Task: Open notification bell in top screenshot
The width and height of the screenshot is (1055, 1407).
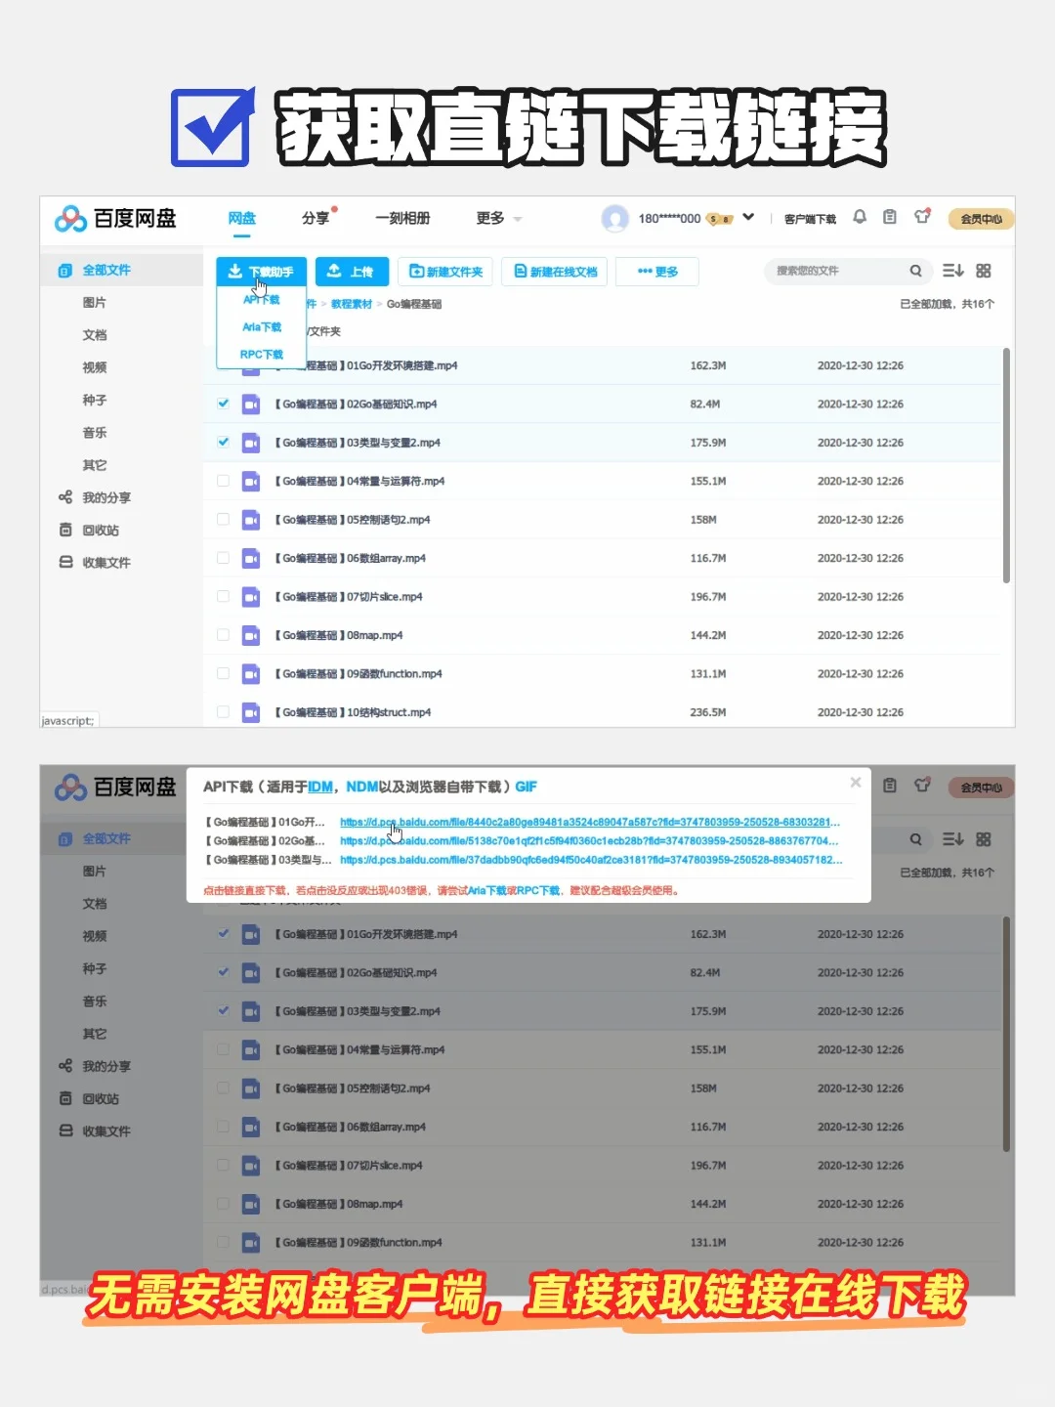Action: pyautogui.click(x=860, y=217)
